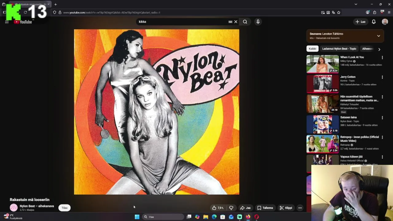Screen dimensions: 393x221
Task: Open the Luo create button
Action: click(360, 22)
